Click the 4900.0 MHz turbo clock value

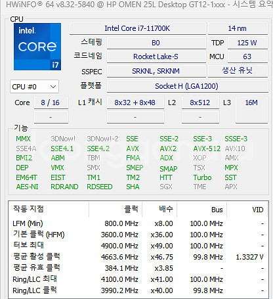point(119,246)
